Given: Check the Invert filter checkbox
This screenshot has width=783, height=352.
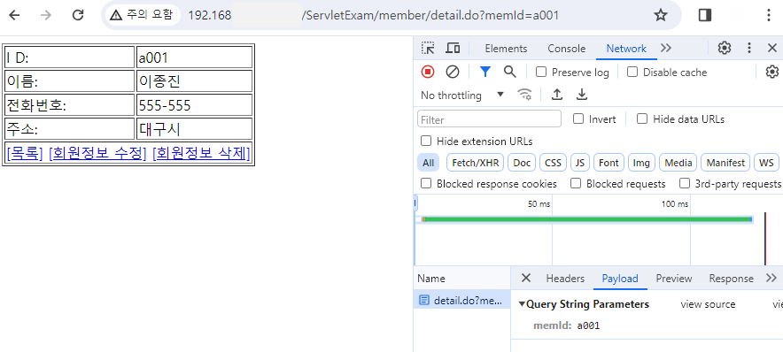Looking at the screenshot, I should point(578,119).
